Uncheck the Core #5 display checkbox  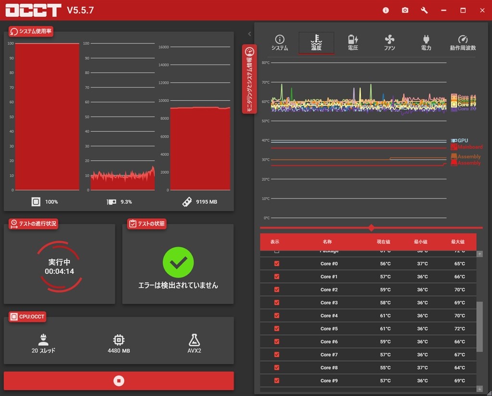(276, 329)
